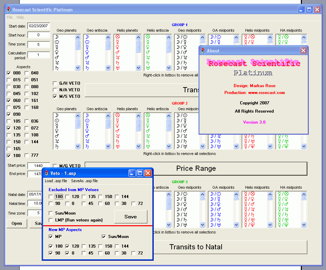
Task: Select Moon/Mars midpoint in Group 3 Geo midpoints
Action: (182, 209)
